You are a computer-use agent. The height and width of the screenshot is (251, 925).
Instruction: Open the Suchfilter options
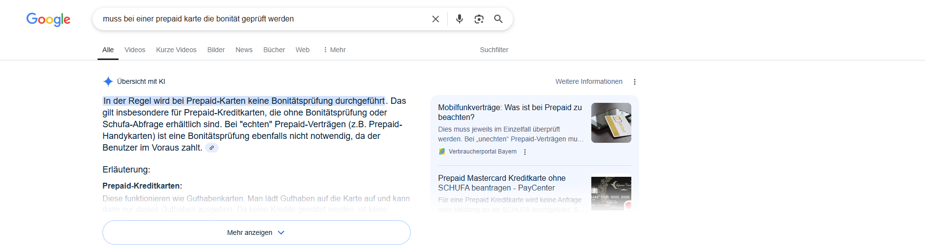(x=494, y=50)
